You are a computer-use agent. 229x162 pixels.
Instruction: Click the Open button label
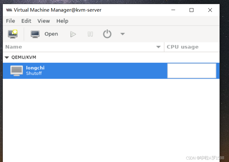[51, 34]
